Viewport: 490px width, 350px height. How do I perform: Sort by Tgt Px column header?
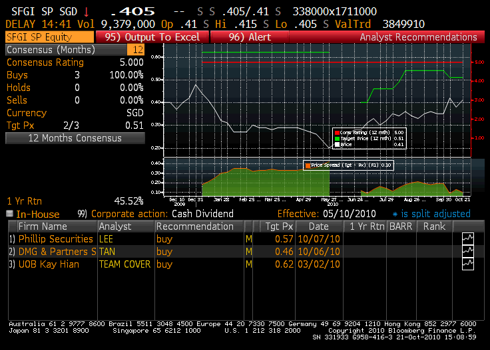pyautogui.click(x=279, y=226)
